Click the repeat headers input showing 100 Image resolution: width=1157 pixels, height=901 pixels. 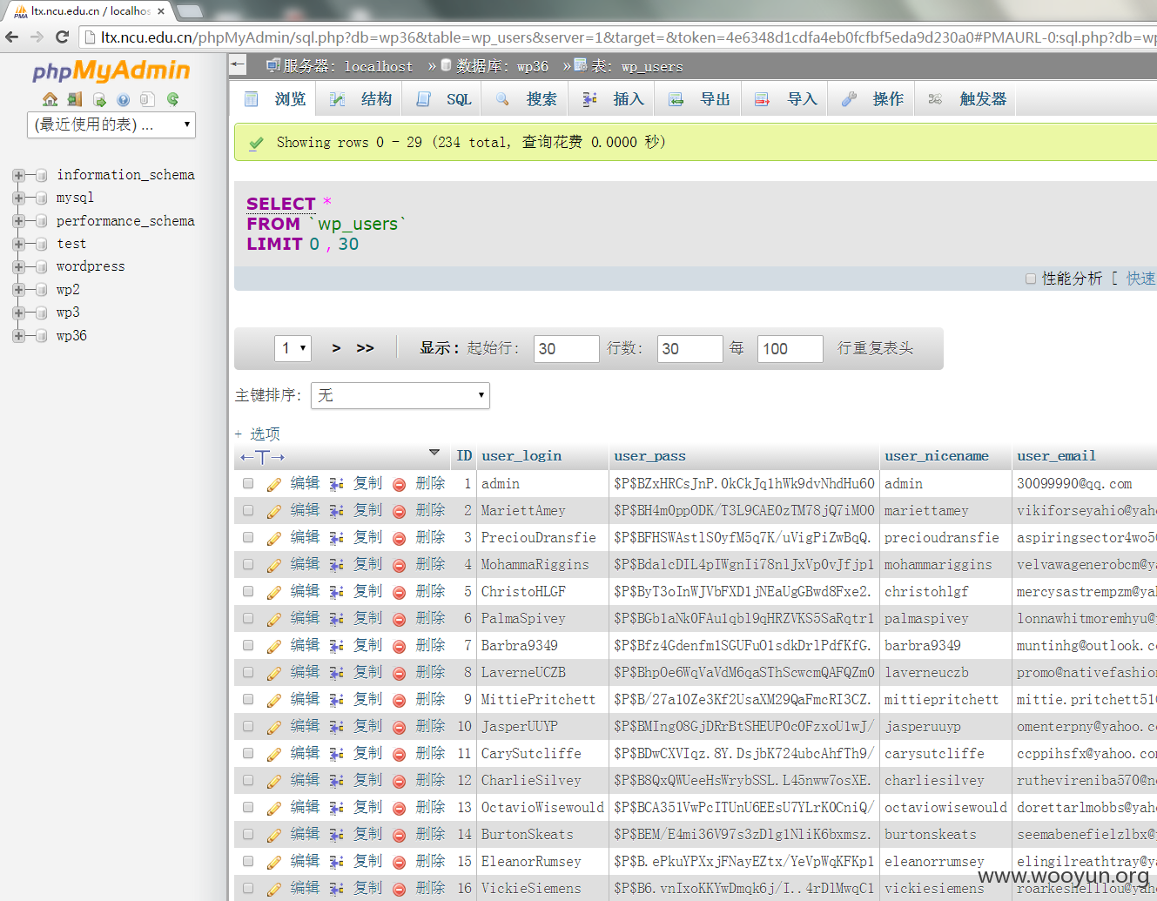(790, 349)
